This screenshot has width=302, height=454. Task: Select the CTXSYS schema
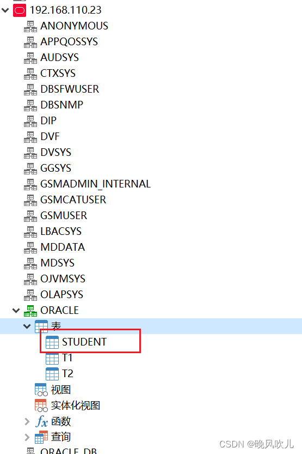58,74
